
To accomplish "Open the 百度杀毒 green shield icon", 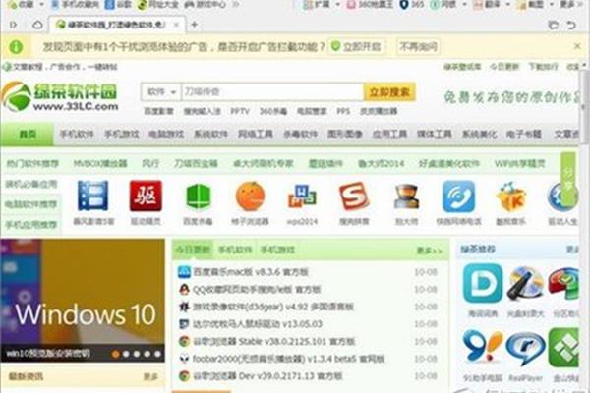I will 198,196.
